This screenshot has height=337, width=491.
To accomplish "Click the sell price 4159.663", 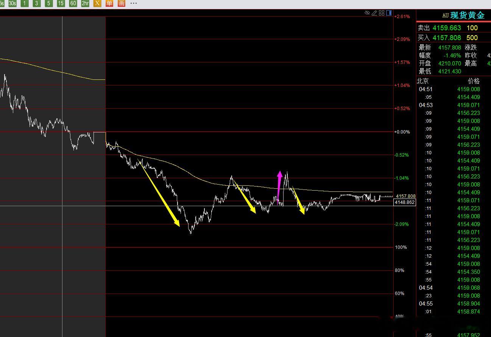I will point(447,28).
